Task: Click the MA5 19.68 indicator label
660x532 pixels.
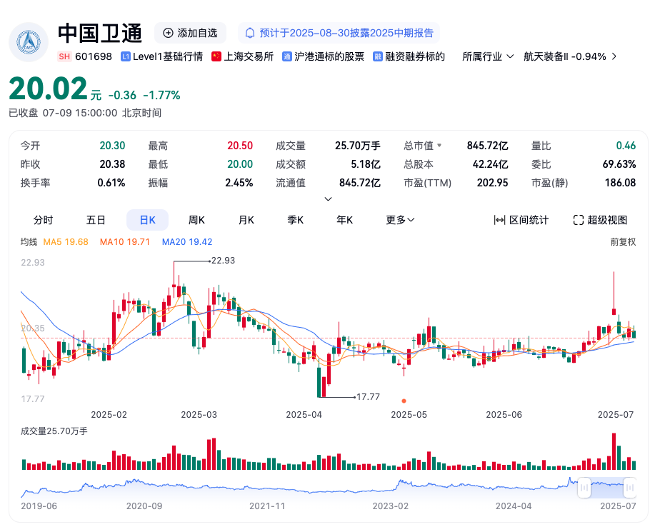Action: pos(66,242)
